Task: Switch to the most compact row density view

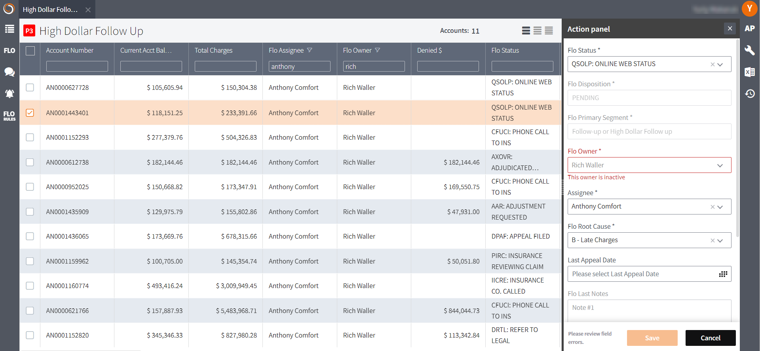Action: click(x=549, y=31)
